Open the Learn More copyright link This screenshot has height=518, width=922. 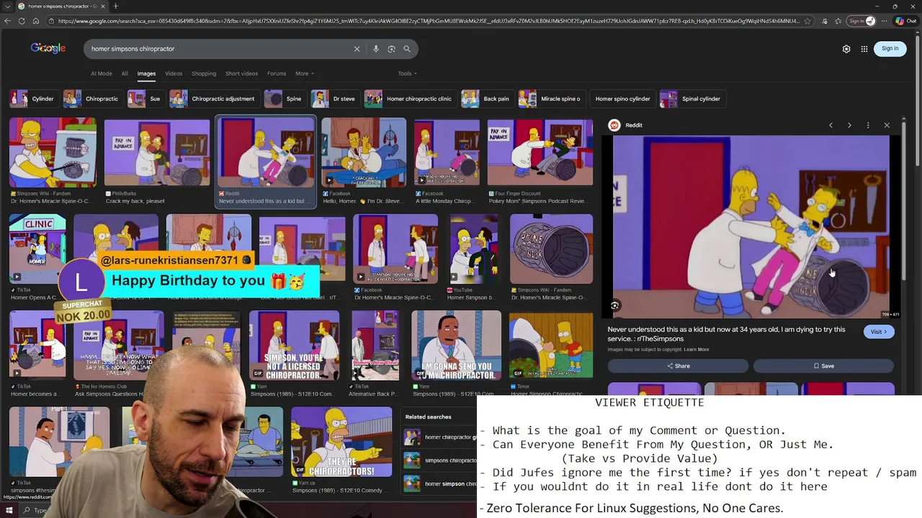(697, 350)
